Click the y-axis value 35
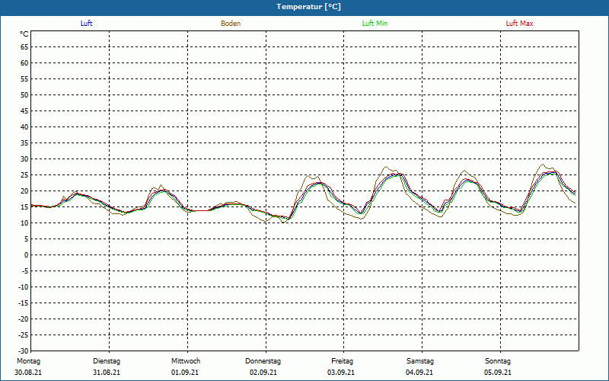The image size is (609, 381). (x=24, y=143)
